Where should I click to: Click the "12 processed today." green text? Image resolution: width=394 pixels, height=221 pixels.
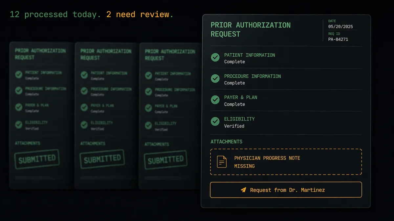click(55, 14)
